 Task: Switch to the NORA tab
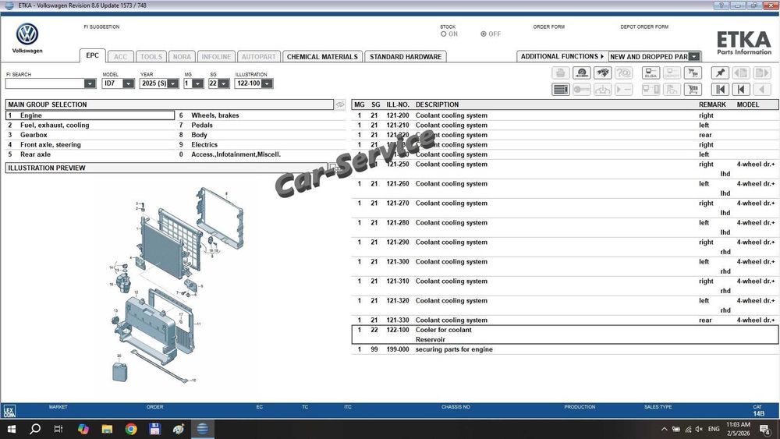tap(182, 57)
